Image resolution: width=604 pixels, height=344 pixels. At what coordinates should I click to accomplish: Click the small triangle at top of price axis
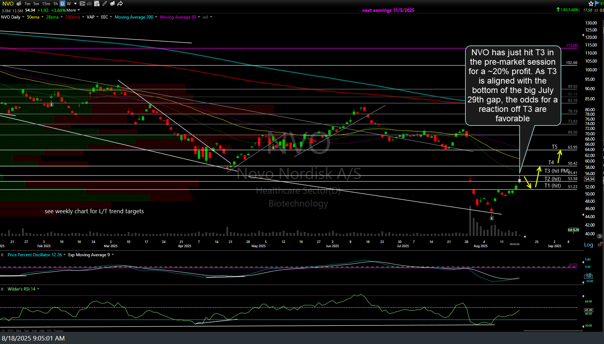pos(583,35)
